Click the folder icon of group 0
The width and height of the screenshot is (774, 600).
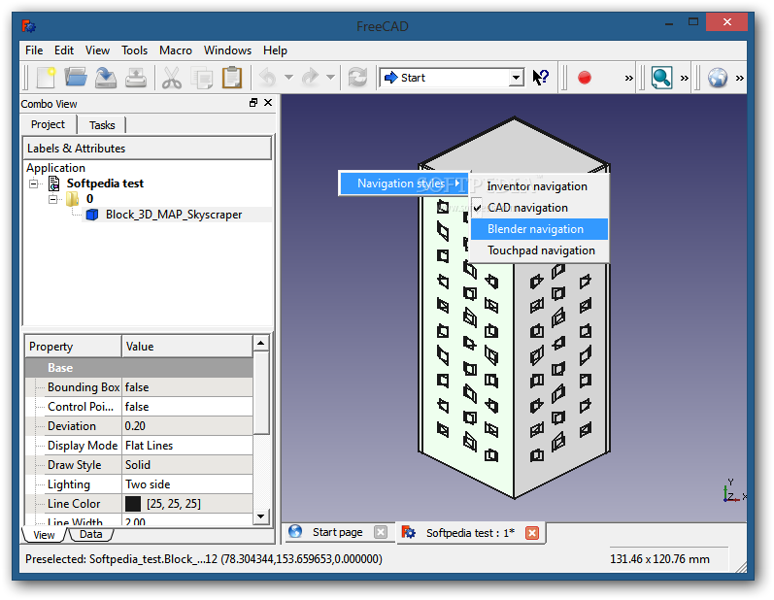[73, 199]
